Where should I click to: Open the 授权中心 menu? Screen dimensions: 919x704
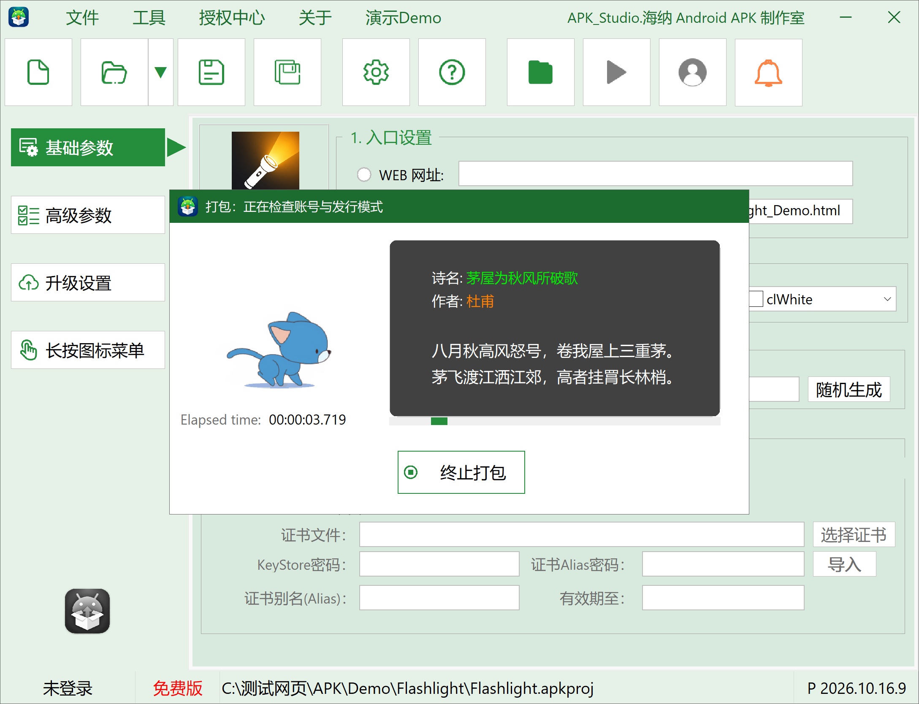pos(232,18)
